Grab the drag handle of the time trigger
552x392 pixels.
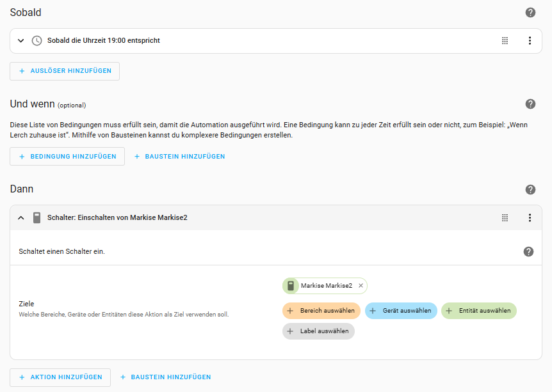(x=505, y=40)
